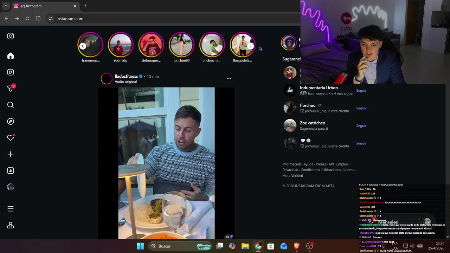Click Meta Verified footer link
Image resolution: width=450 pixels, height=253 pixels.
(x=292, y=176)
